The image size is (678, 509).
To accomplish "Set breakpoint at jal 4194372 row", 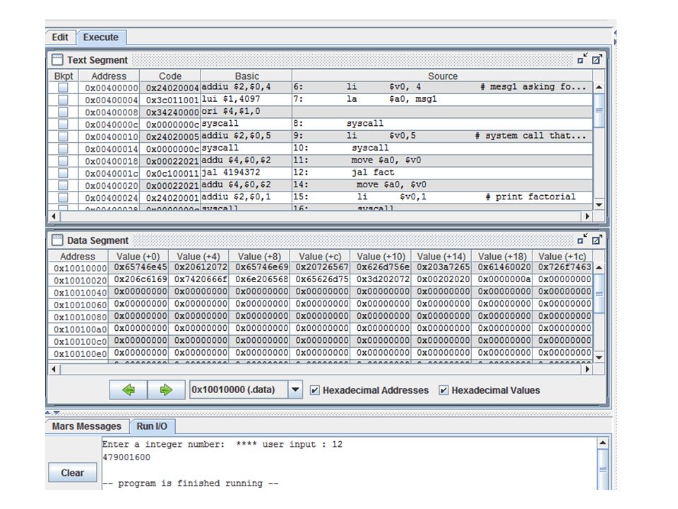I will [63, 173].
